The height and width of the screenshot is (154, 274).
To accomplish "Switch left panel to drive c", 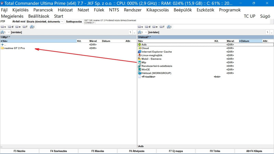I will tap(3, 27).
